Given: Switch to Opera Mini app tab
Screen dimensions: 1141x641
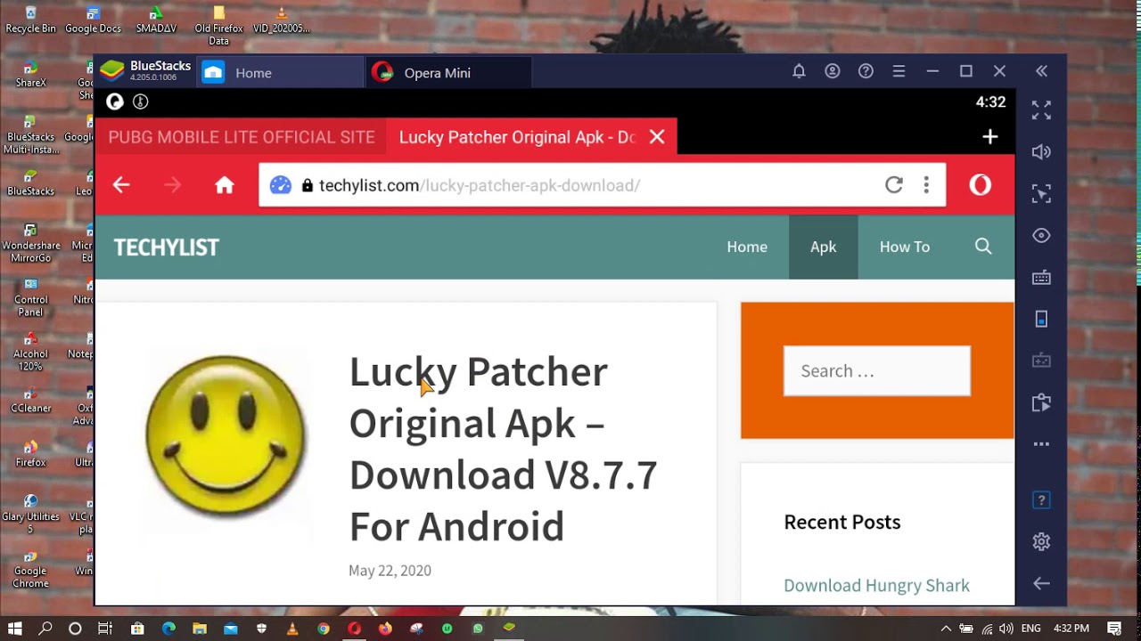Looking at the screenshot, I should 449,73.
